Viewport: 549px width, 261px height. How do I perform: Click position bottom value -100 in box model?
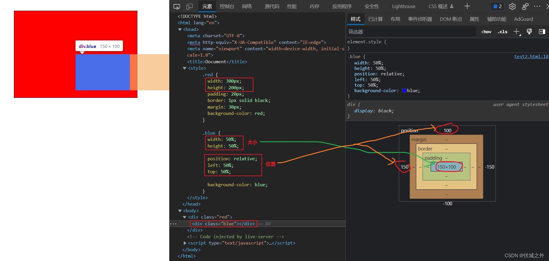point(447,204)
